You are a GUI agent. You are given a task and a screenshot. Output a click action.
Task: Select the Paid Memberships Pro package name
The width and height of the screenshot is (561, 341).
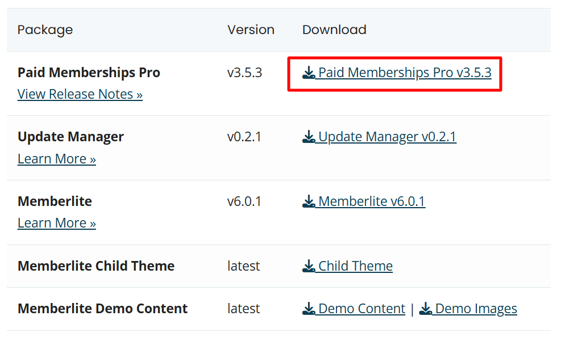[x=89, y=73]
